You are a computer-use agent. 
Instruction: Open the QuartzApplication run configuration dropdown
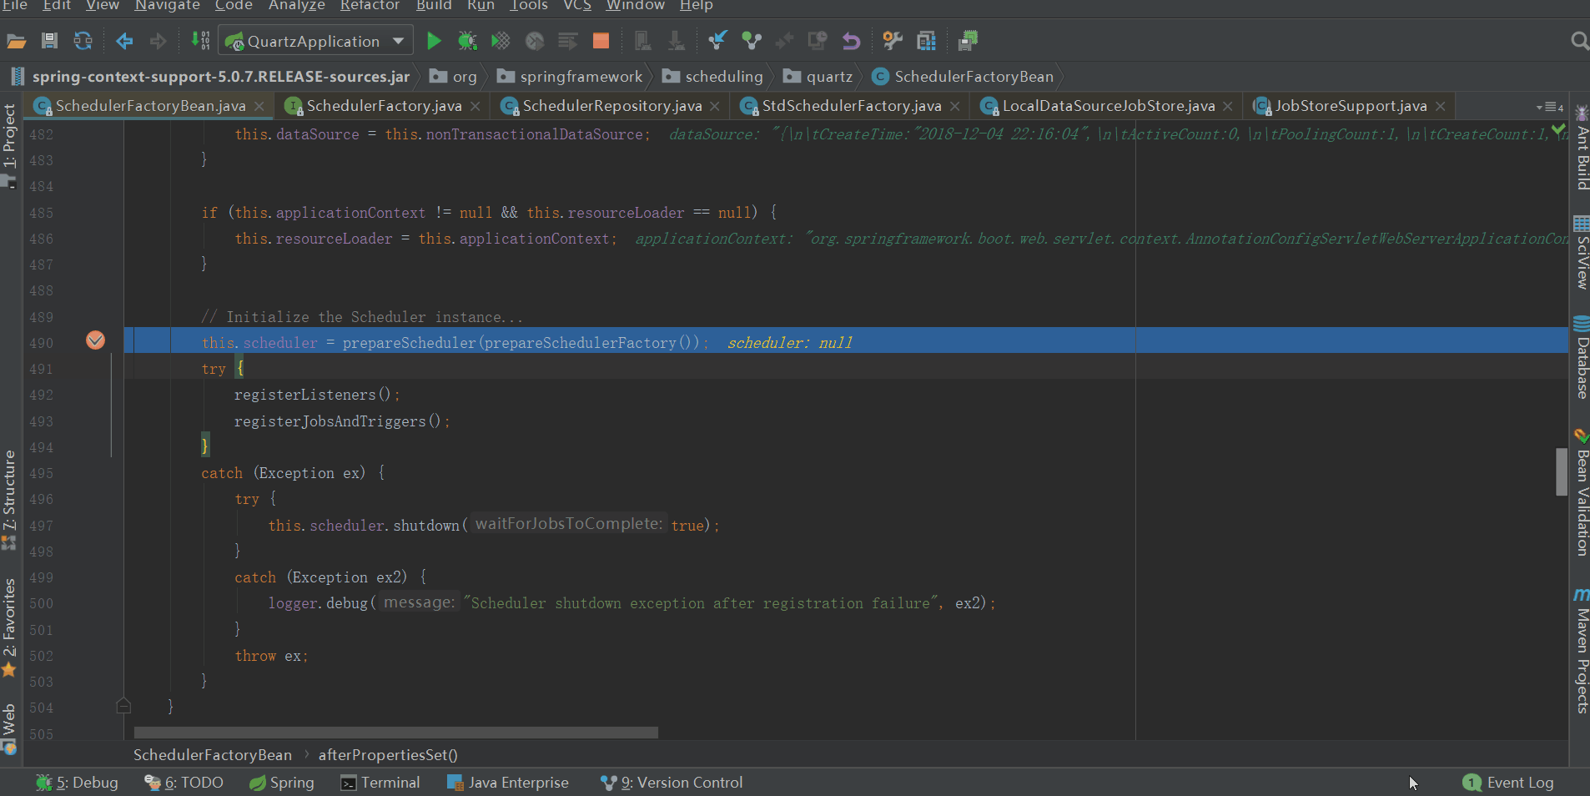point(315,41)
